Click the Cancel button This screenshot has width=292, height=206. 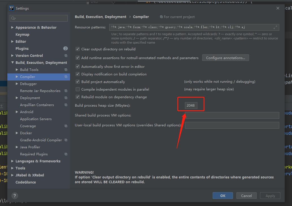246,196
